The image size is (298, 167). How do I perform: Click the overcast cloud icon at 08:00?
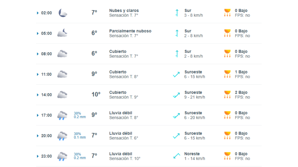click(62, 54)
